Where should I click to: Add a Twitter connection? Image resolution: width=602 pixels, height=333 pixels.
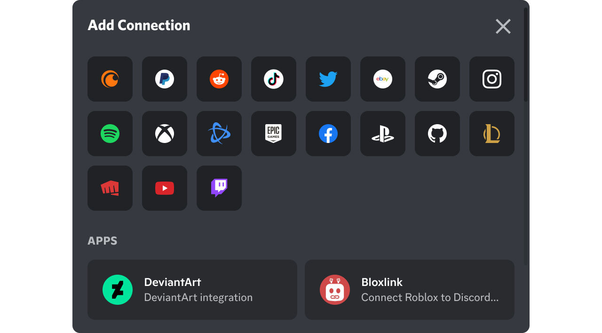(328, 79)
